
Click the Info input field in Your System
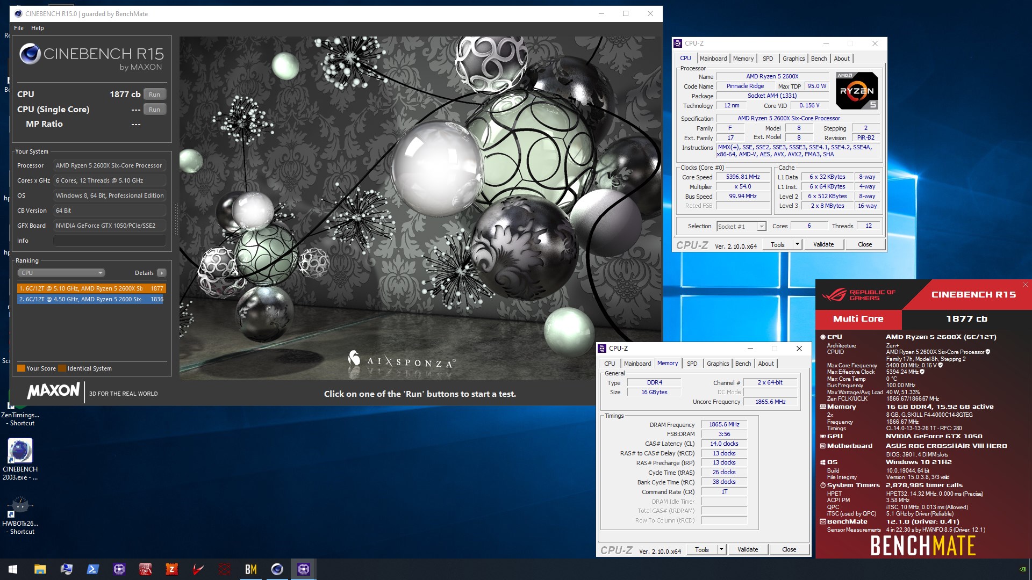coord(110,241)
